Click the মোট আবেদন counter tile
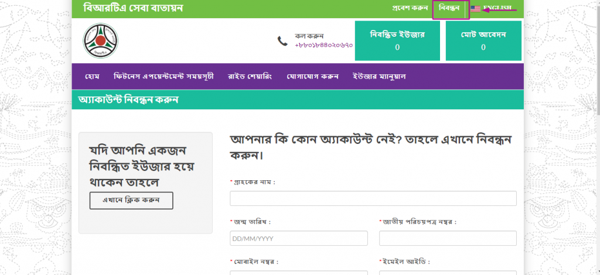The image size is (600, 275). [x=483, y=40]
